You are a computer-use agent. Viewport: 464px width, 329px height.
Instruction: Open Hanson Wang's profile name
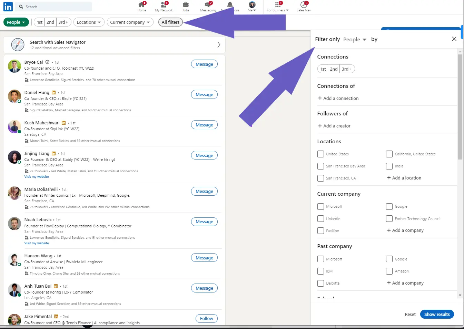coord(38,256)
